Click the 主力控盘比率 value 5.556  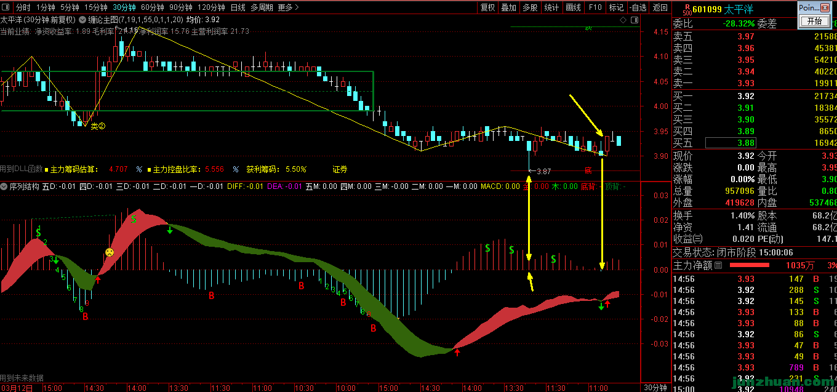click(215, 169)
